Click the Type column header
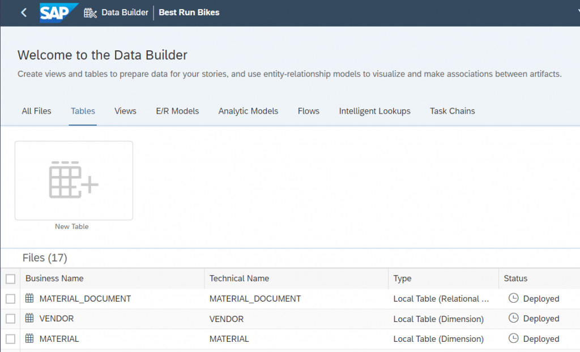The width and height of the screenshot is (580, 352). [x=402, y=278]
